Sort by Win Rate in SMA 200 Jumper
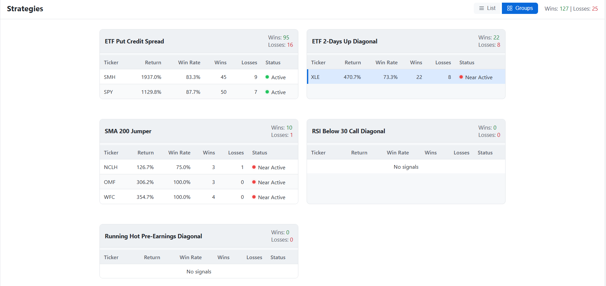Screen dimensions: 606x286 (179, 152)
